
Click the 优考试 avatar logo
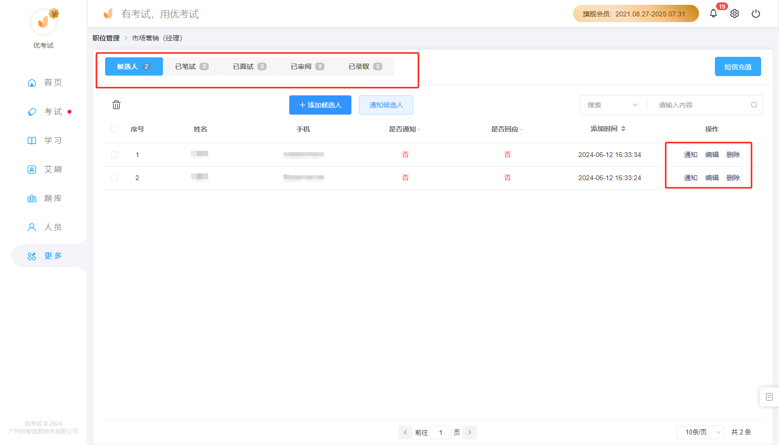tap(43, 22)
